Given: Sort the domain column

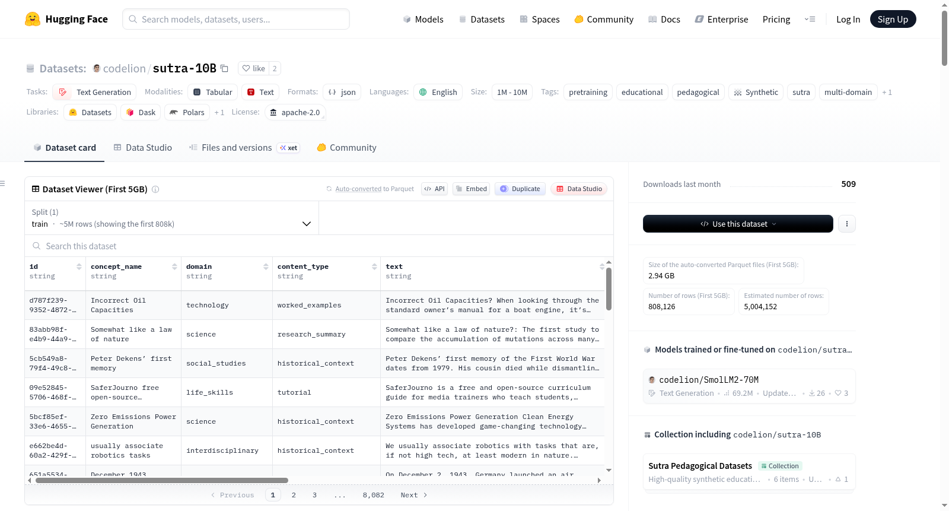Looking at the screenshot, I should 266,267.
